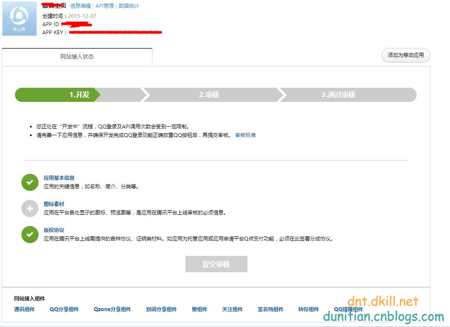Click the 添加为移动应用 button
Screen dimensions: 450x327
click(x=405, y=55)
